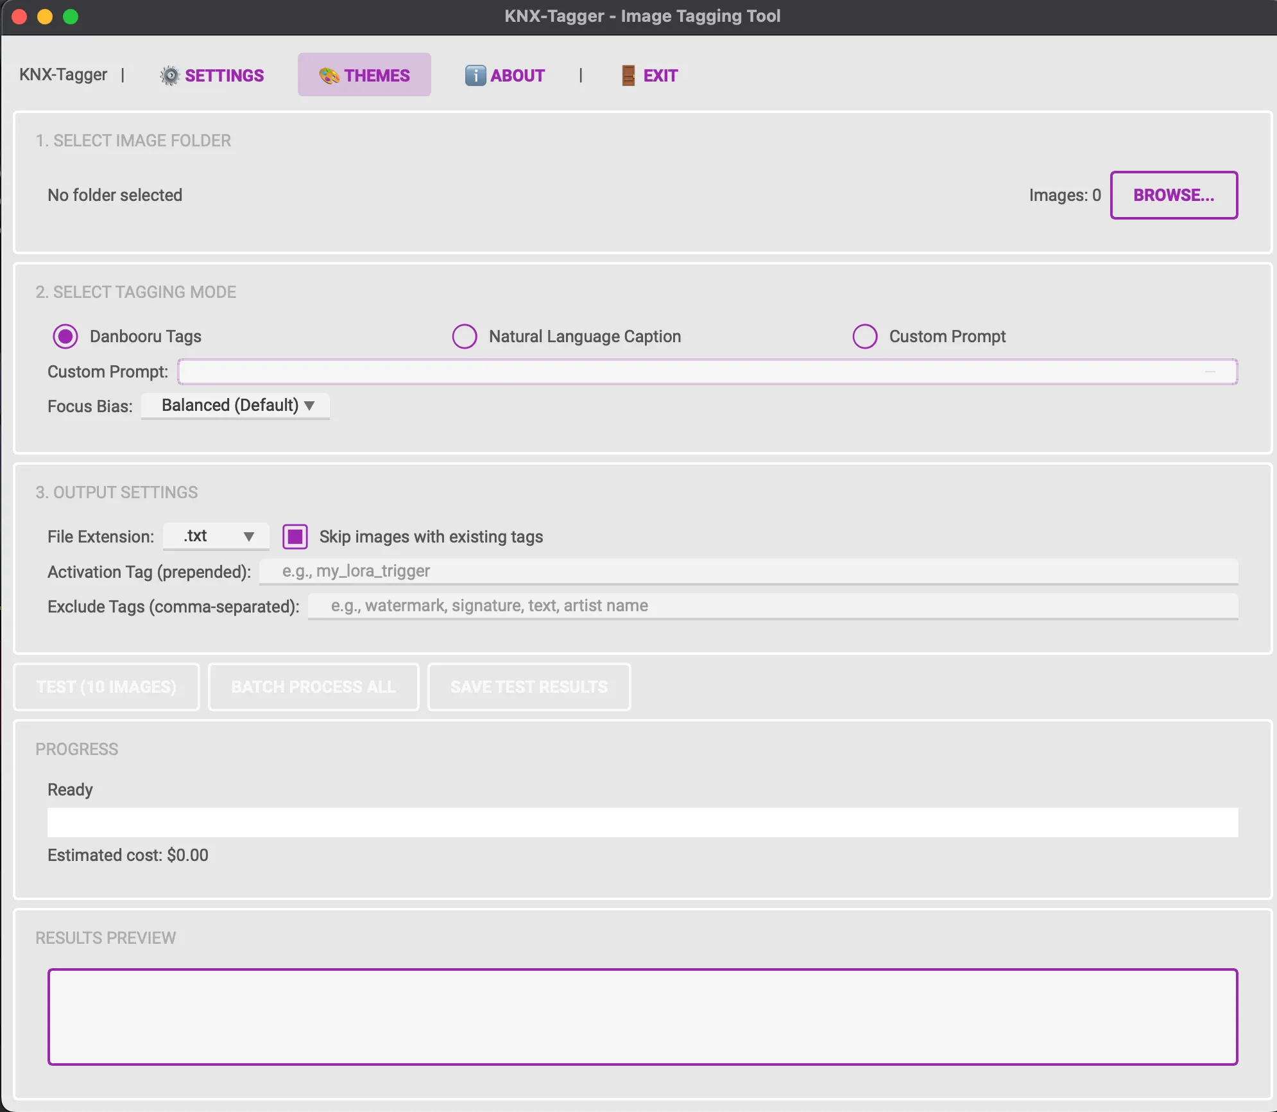Image resolution: width=1277 pixels, height=1112 pixels.
Task: Expand the File Extension dropdown
Action: [216, 536]
